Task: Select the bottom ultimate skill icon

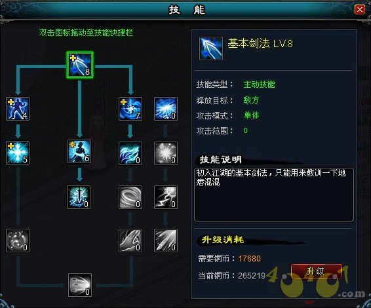Action: point(80,285)
